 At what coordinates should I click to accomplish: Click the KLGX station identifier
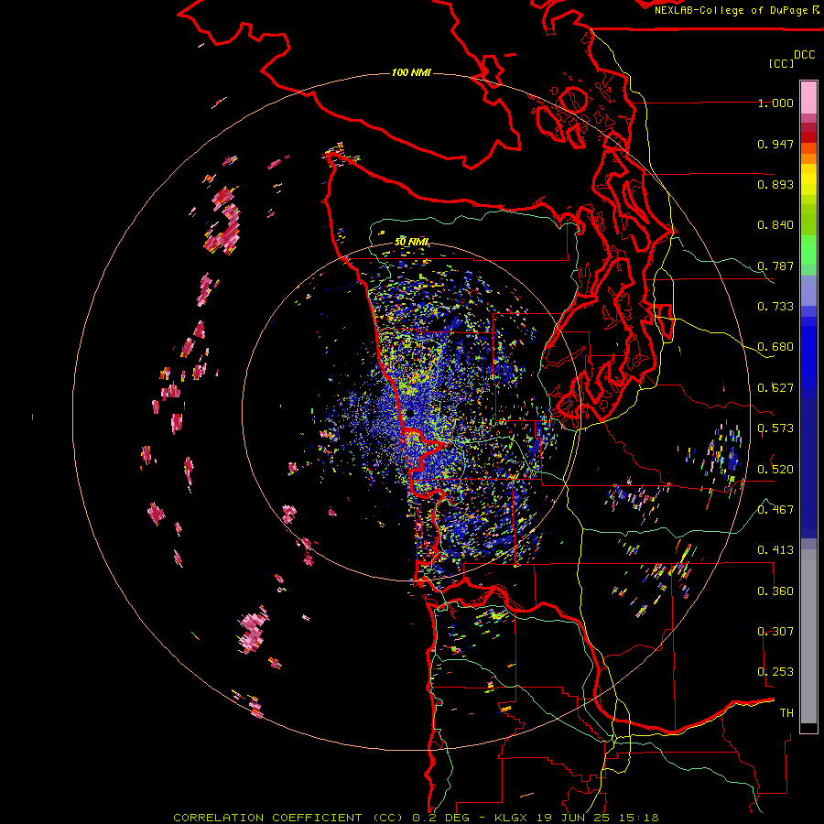(x=512, y=818)
